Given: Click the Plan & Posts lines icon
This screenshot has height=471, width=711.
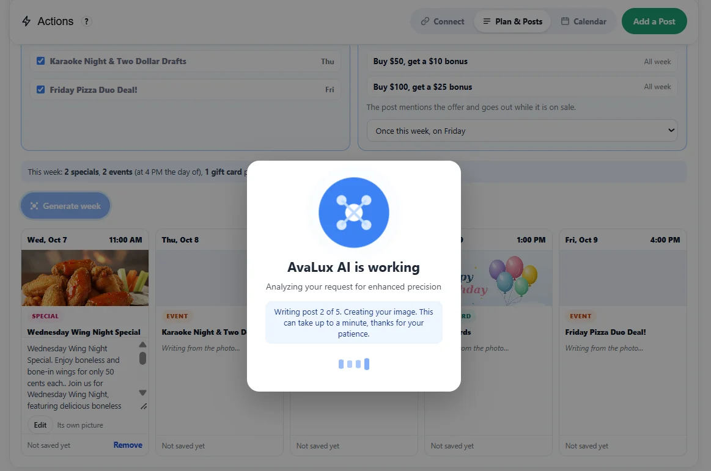Looking at the screenshot, I should click(487, 21).
